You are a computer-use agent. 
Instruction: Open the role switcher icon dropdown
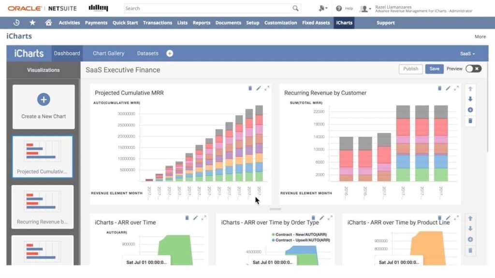pos(323,9)
